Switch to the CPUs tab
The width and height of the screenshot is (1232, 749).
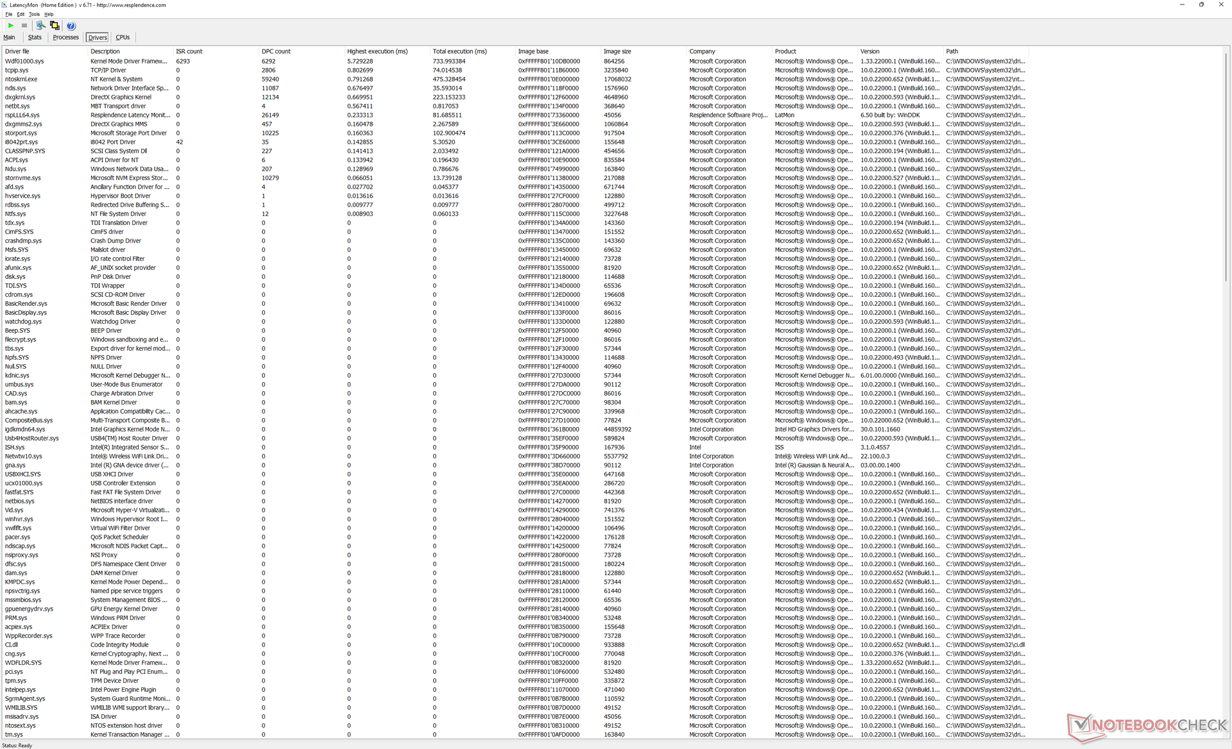click(x=123, y=37)
